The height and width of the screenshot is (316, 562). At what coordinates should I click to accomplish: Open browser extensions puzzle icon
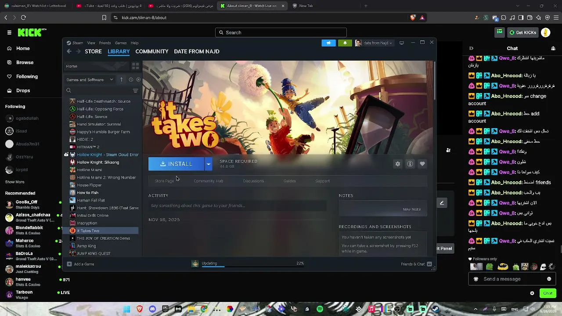tap(504, 18)
